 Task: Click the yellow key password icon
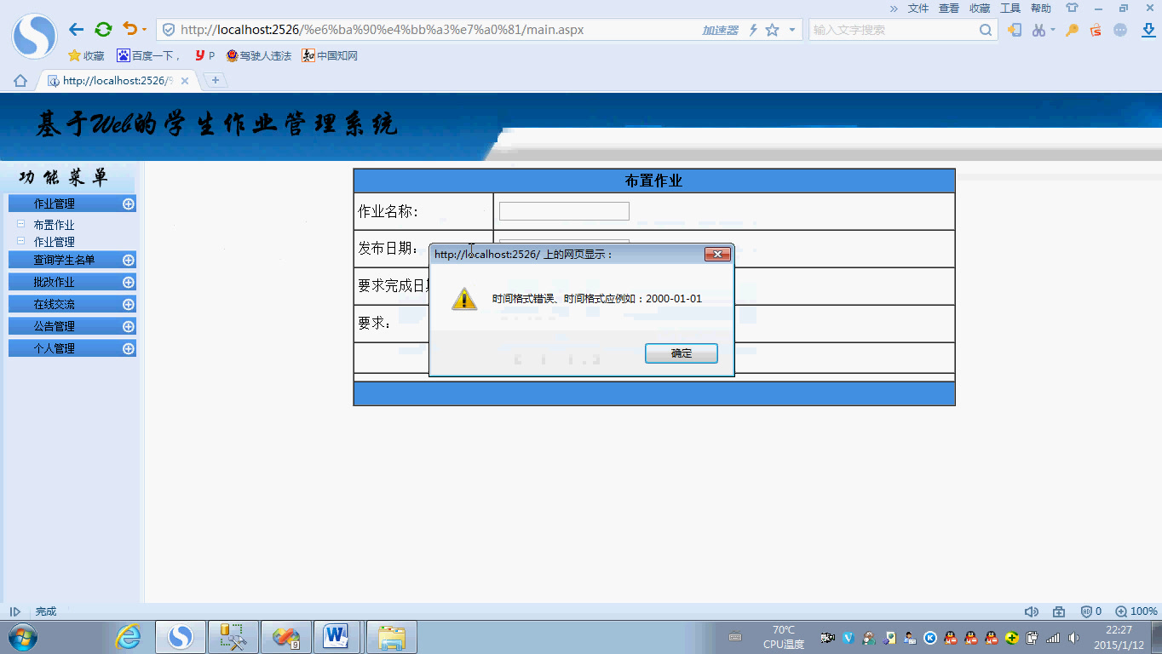coord(1072,31)
